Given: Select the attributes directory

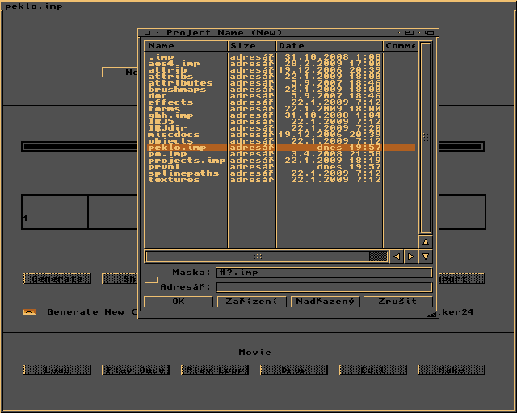Looking at the screenshot, I should (281, 83).
